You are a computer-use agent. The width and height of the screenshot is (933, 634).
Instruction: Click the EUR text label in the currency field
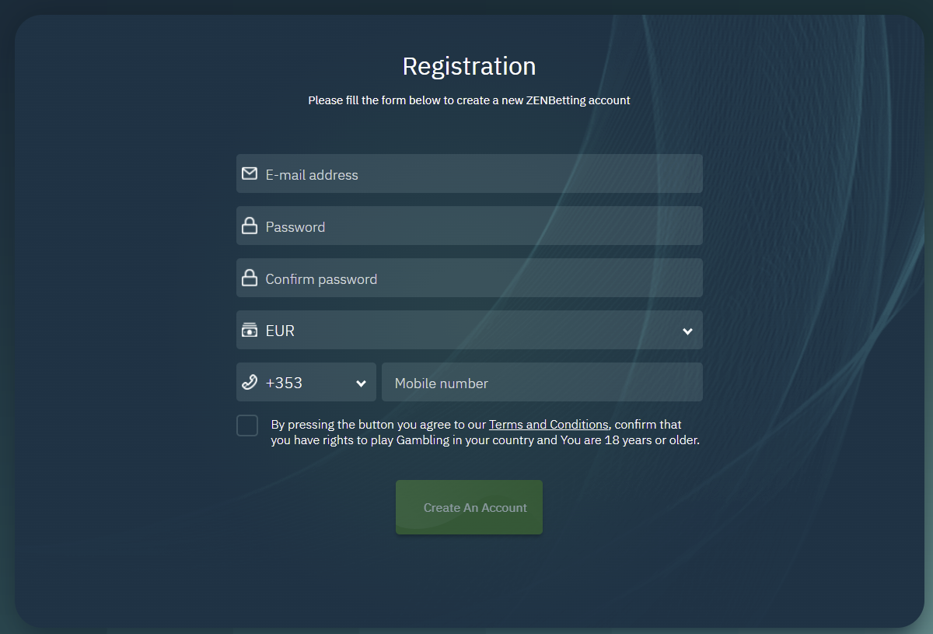coord(280,331)
